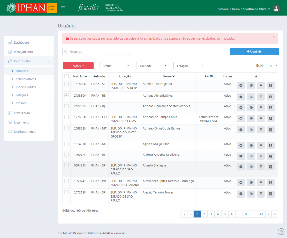The height and width of the screenshot is (238, 287).
Task: Tick the checkbox for Alessio Tenorio Torres
Action: (x=66, y=192)
